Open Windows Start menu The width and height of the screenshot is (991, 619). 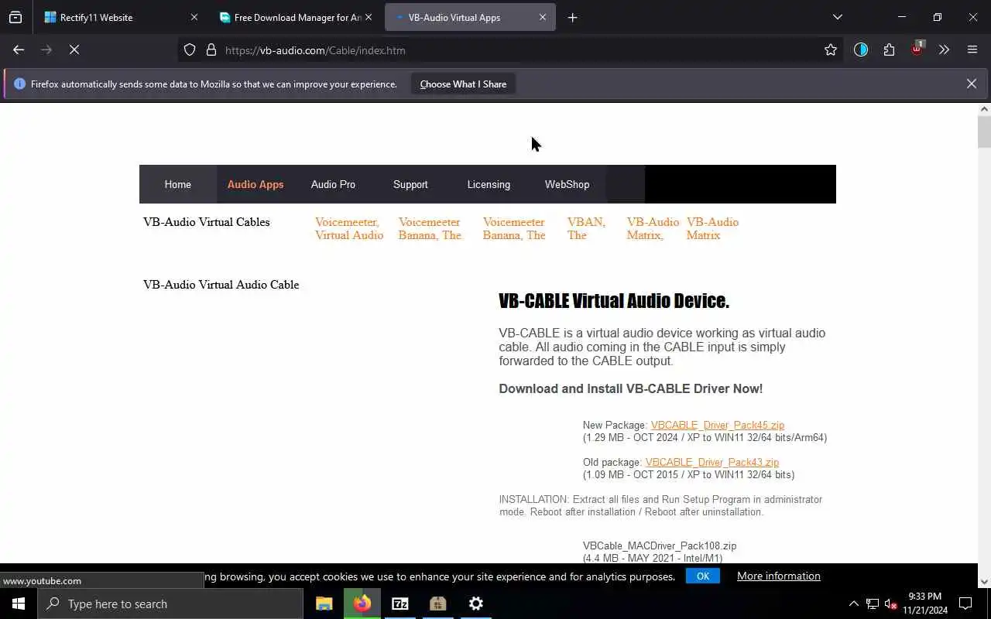pos(19,604)
